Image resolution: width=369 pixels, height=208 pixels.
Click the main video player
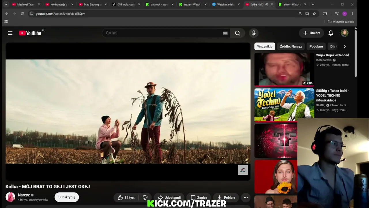(128, 112)
